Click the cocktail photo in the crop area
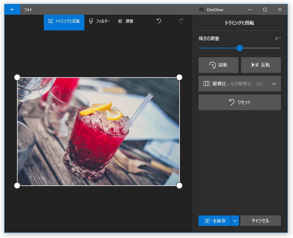 tap(98, 131)
